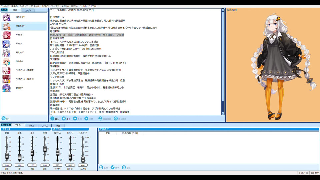
Task: Click the pause/play (再生) icon
Action: click(52, 119)
